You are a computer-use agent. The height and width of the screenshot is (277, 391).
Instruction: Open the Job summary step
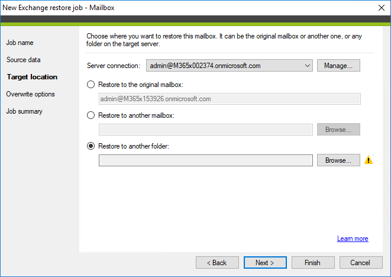click(x=25, y=111)
